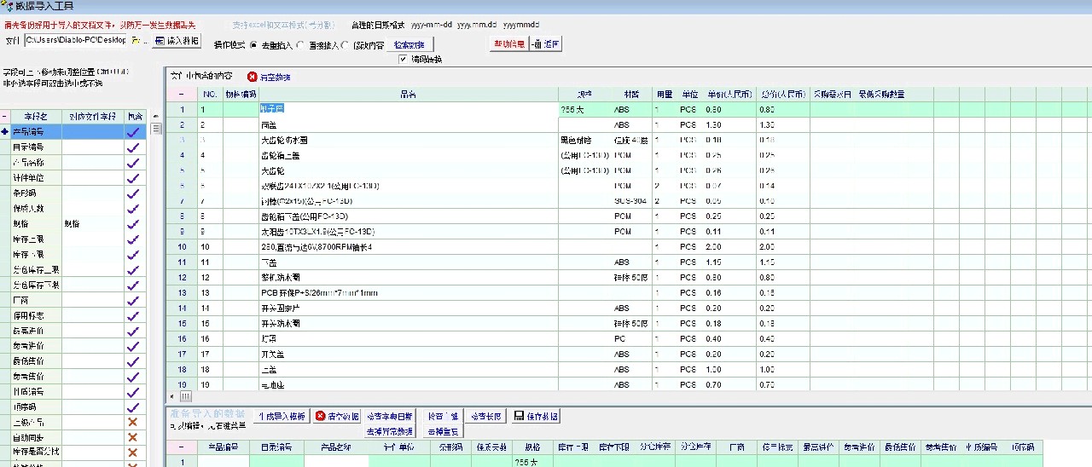Toggle the red X for 自动同步 field
Viewport: 1092px width, 467px height.
(132, 438)
